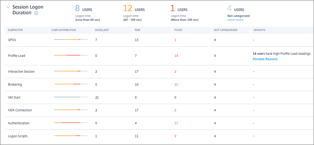This screenshot has width=314, height=145.
Task: Click the GPOs excellent count 7
Action: (x=96, y=40)
